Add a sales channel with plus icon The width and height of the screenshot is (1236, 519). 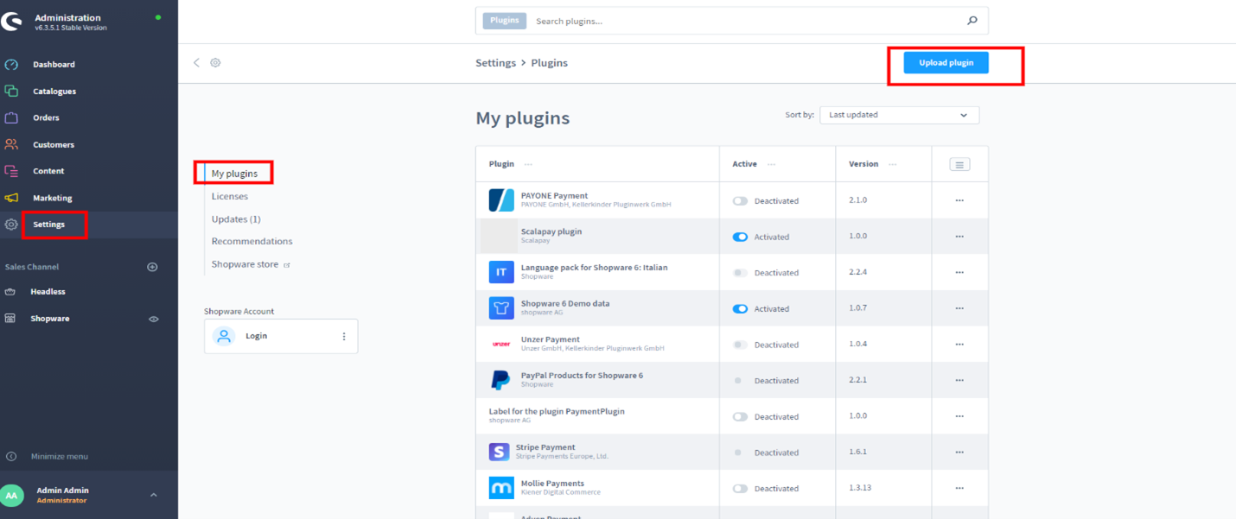point(153,267)
